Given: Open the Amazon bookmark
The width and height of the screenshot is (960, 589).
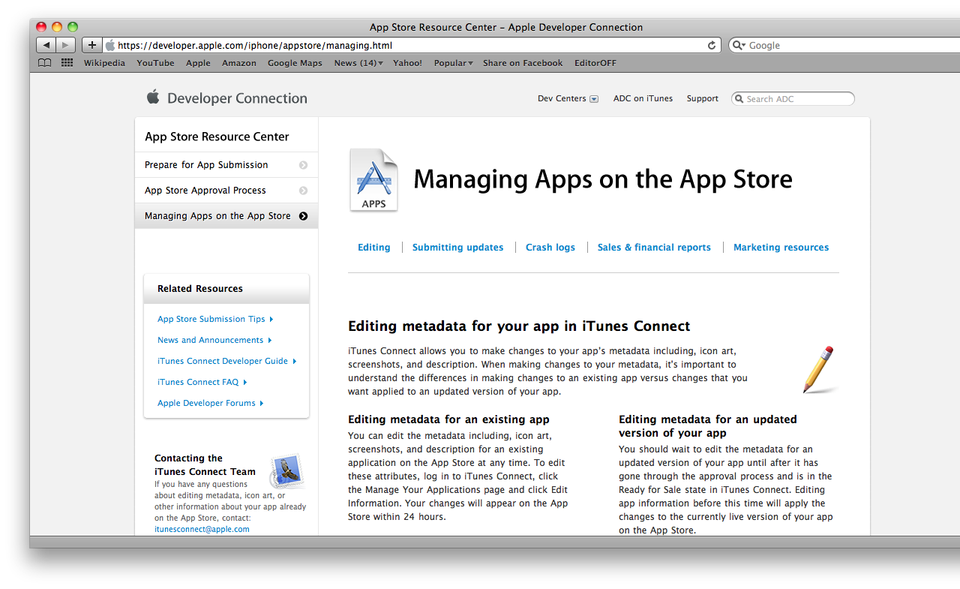Looking at the screenshot, I should (x=239, y=63).
